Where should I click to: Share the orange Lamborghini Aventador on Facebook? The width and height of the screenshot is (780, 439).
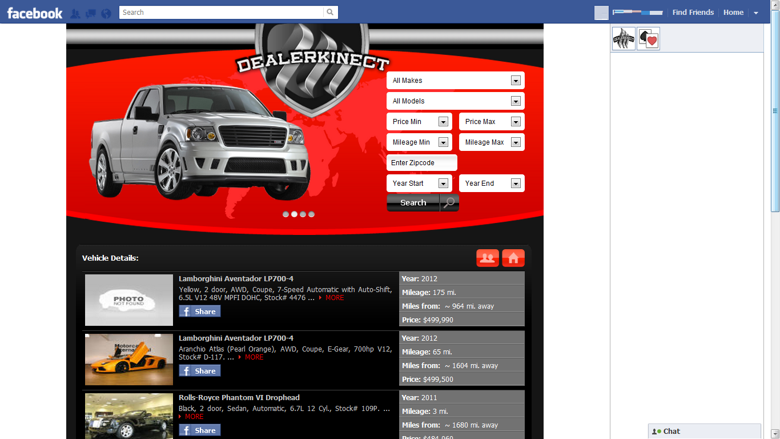[x=200, y=371]
